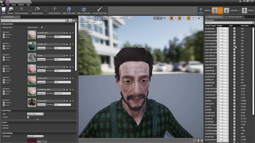255x143 pixels.
Task: Open the LOD Picker LOD dropdown
Action: click(x=35, y=114)
